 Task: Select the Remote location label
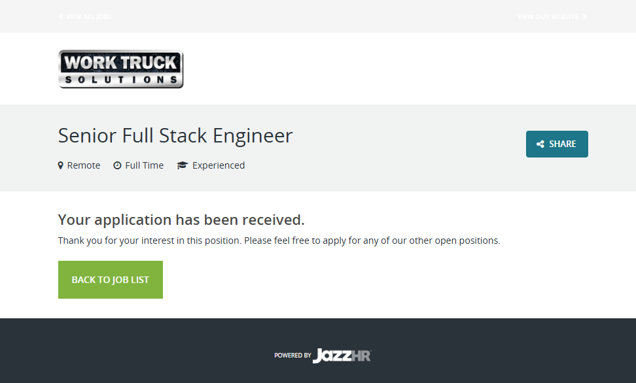pyautogui.click(x=84, y=165)
